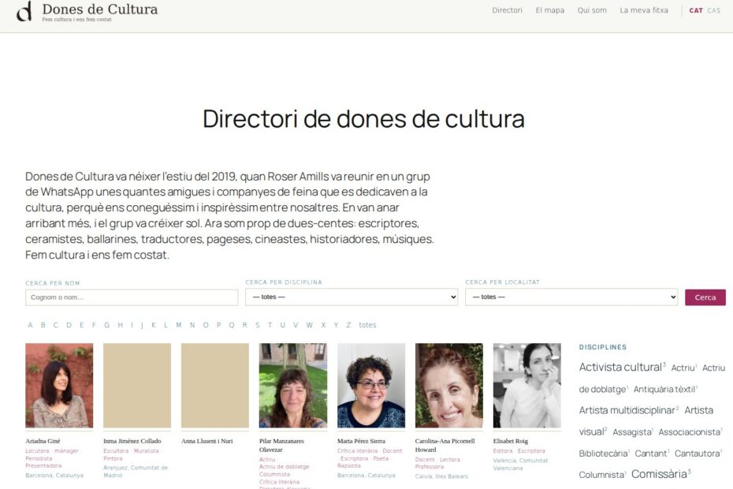Open Marta Pérez Sierra's photo
The image size is (733, 489).
tap(371, 385)
